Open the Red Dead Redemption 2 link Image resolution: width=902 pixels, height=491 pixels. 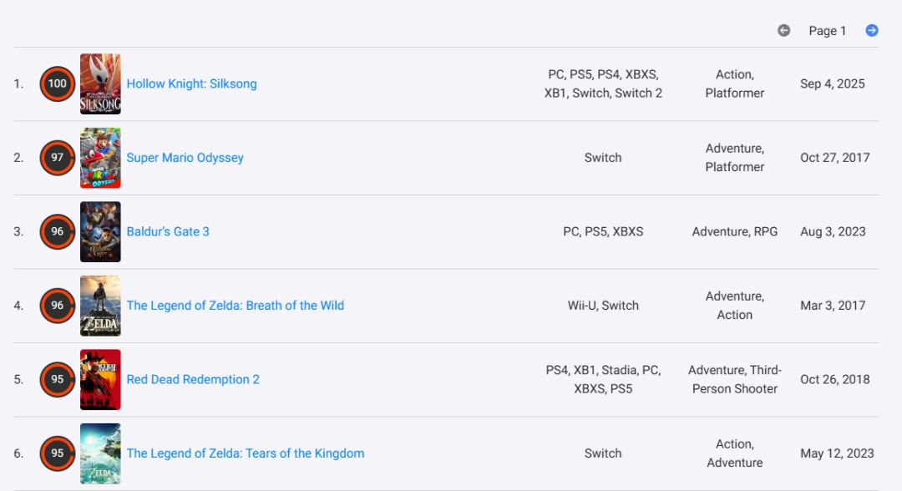coord(193,379)
